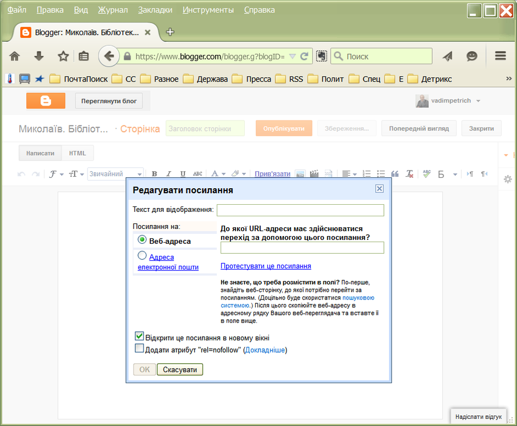The width and height of the screenshot is (517, 426).
Task: Toggle bold formatting in editor toolbar
Action: point(155,174)
